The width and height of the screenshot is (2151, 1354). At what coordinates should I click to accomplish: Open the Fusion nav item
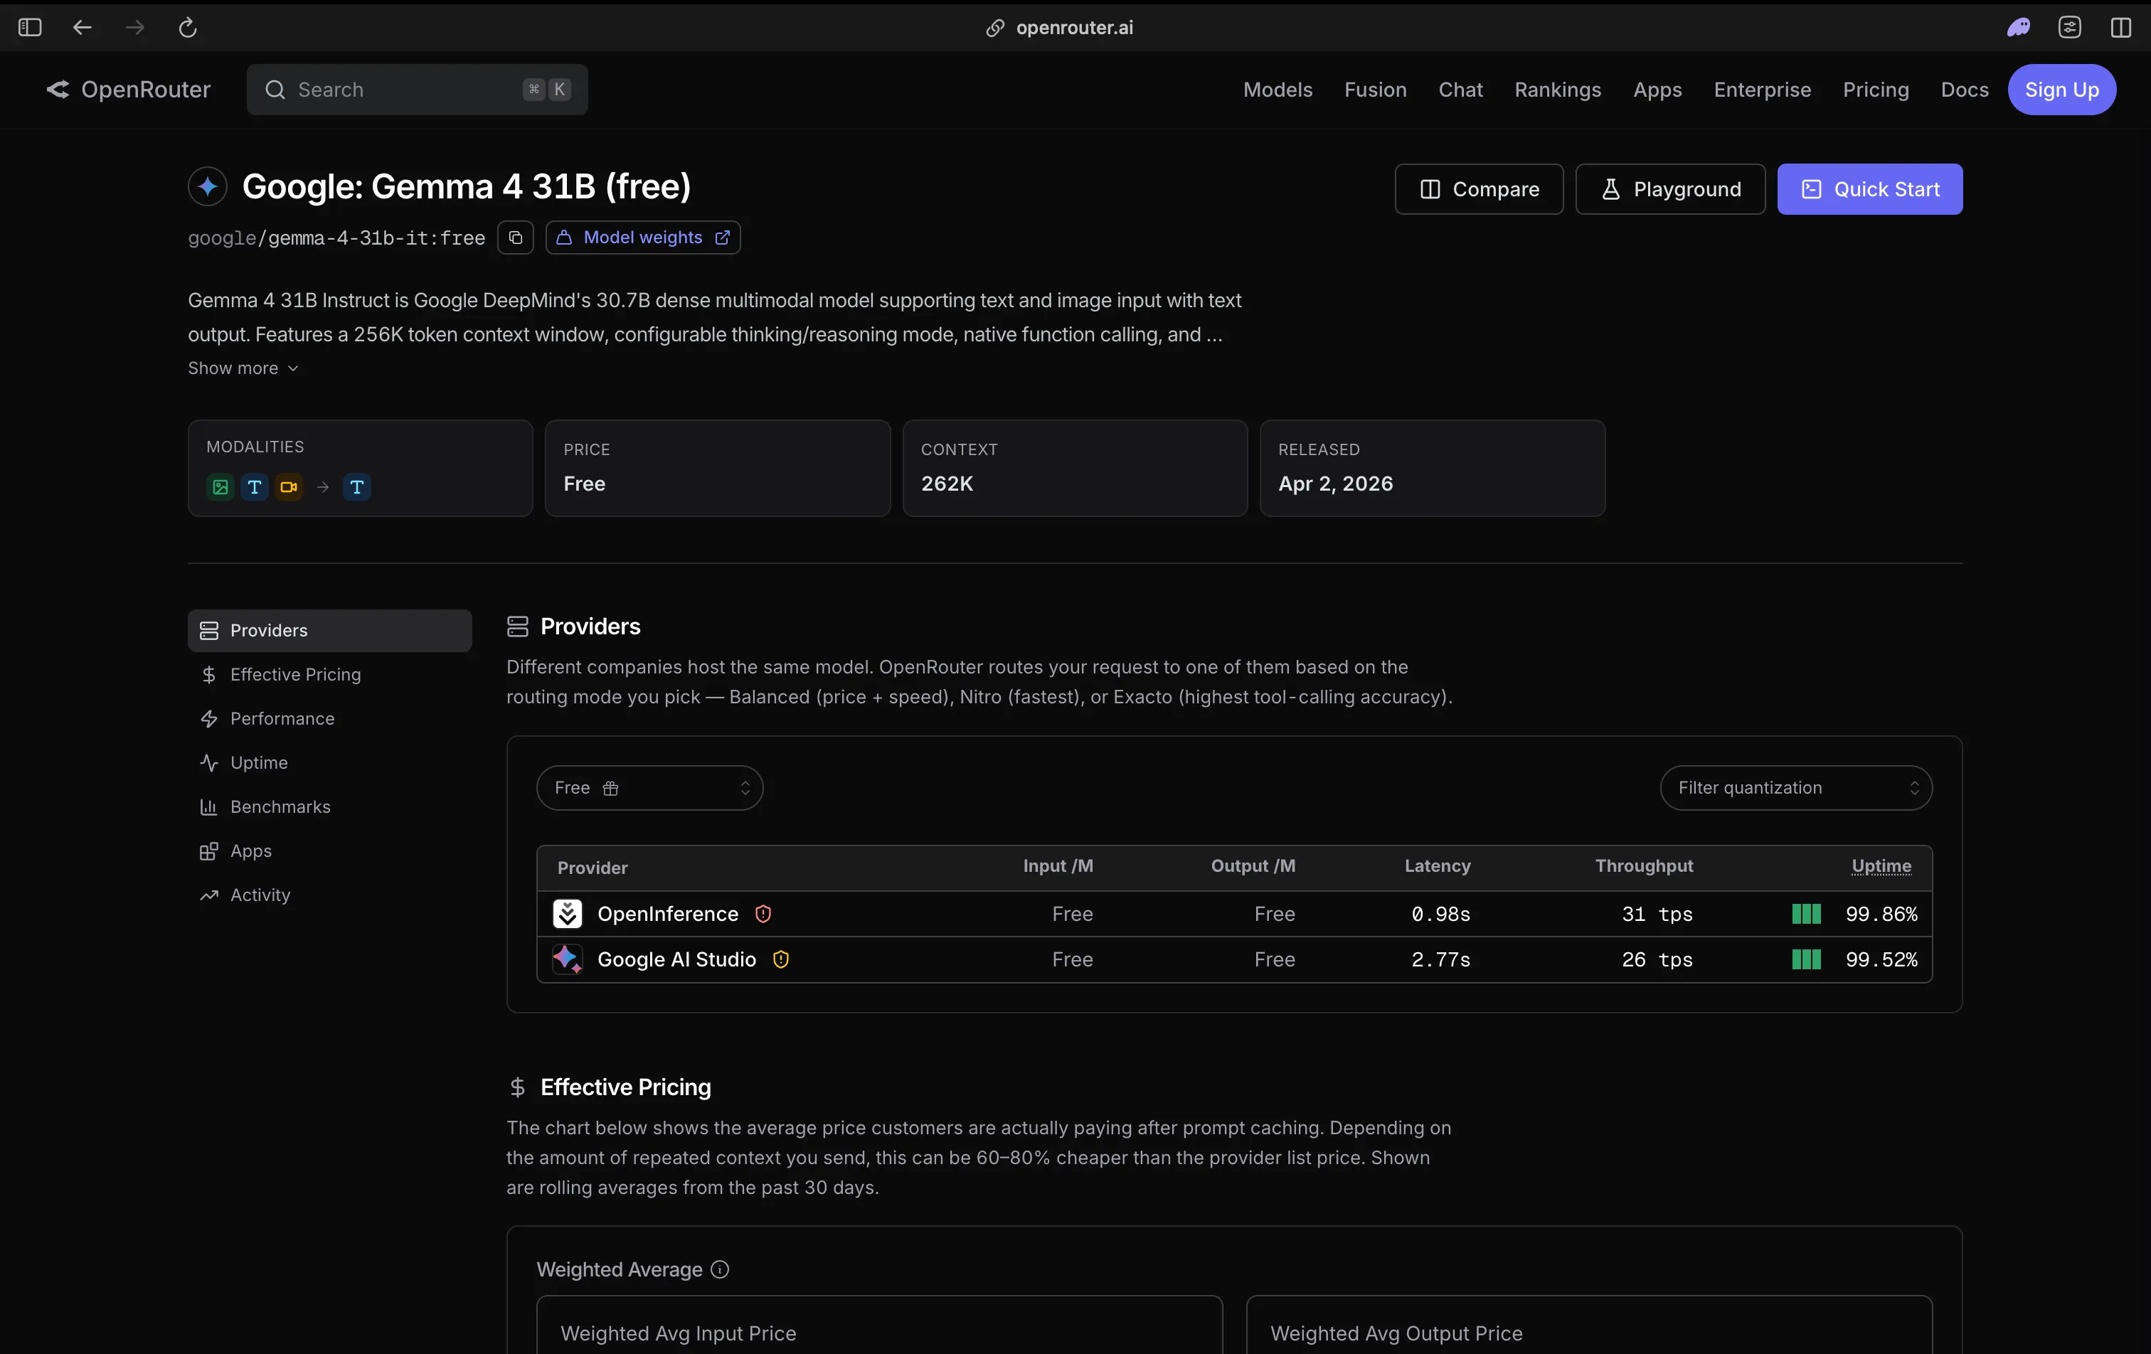(x=1375, y=90)
